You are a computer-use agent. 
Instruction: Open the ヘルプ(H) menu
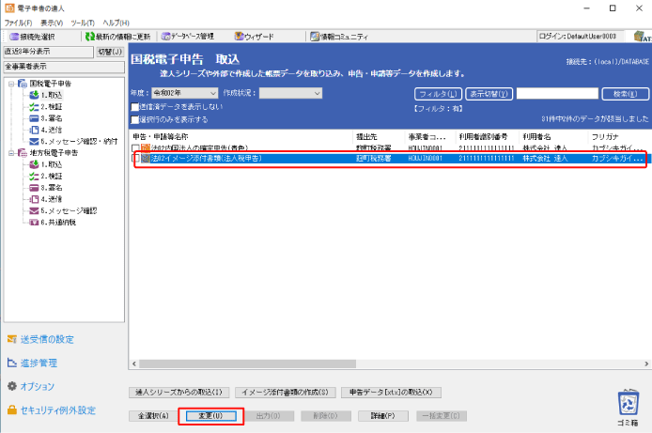tap(116, 23)
